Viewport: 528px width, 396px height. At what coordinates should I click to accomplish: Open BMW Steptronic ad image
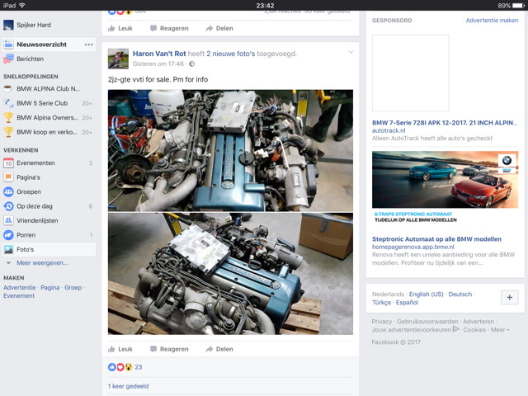pyautogui.click(x=445, y=180)
